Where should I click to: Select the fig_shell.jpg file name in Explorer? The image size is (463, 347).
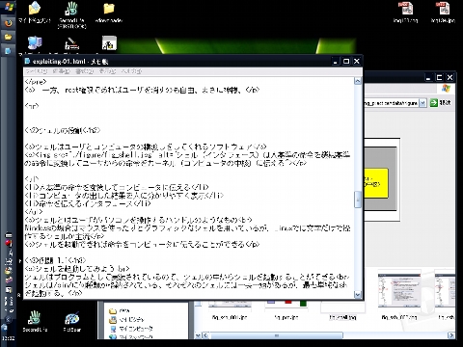(342, 317)
